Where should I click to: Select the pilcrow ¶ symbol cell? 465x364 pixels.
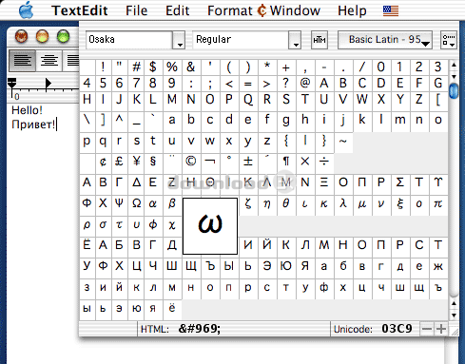[x=286, y=162]
